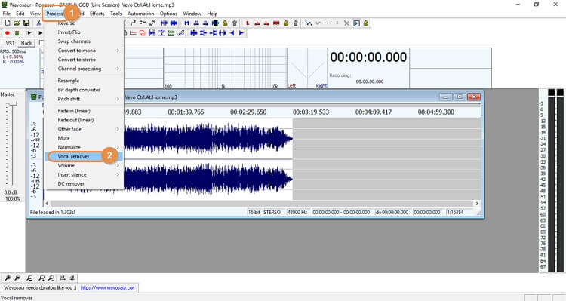The image size is (566, 301).
Task: Click the red L loop marker icon
Action: (x=248, y=23)
